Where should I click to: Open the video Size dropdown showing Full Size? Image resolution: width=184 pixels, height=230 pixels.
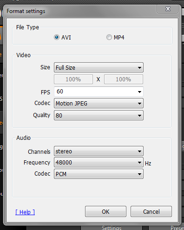tap(99, 67)
